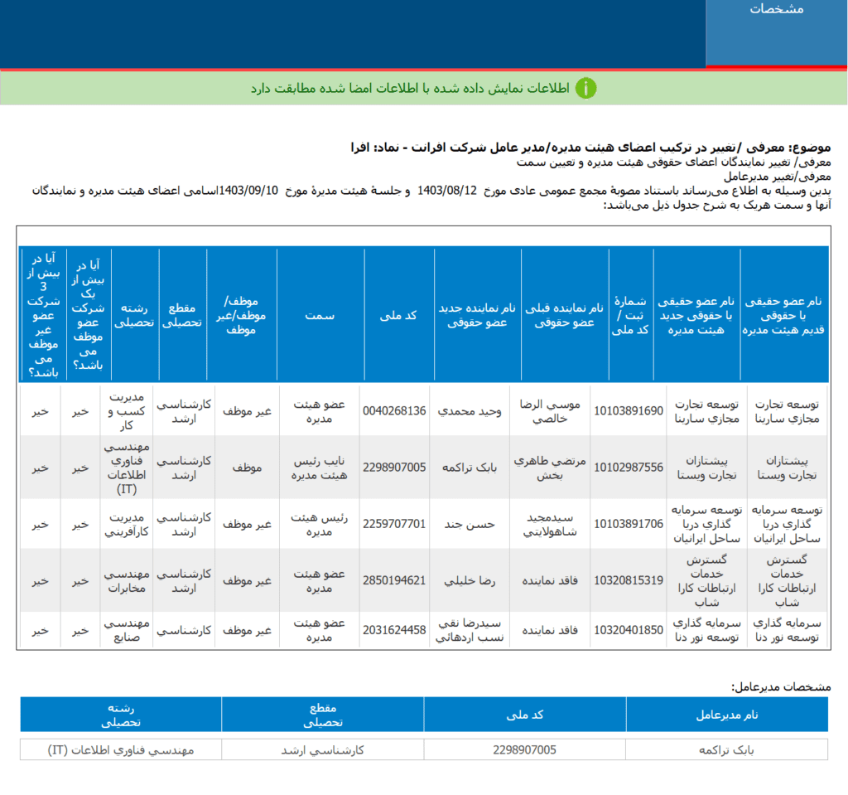Select the نام نماینده جدید عضو حقوقی header
The image size is (848, 795).
pyautogui.click(x=477, y=316)
